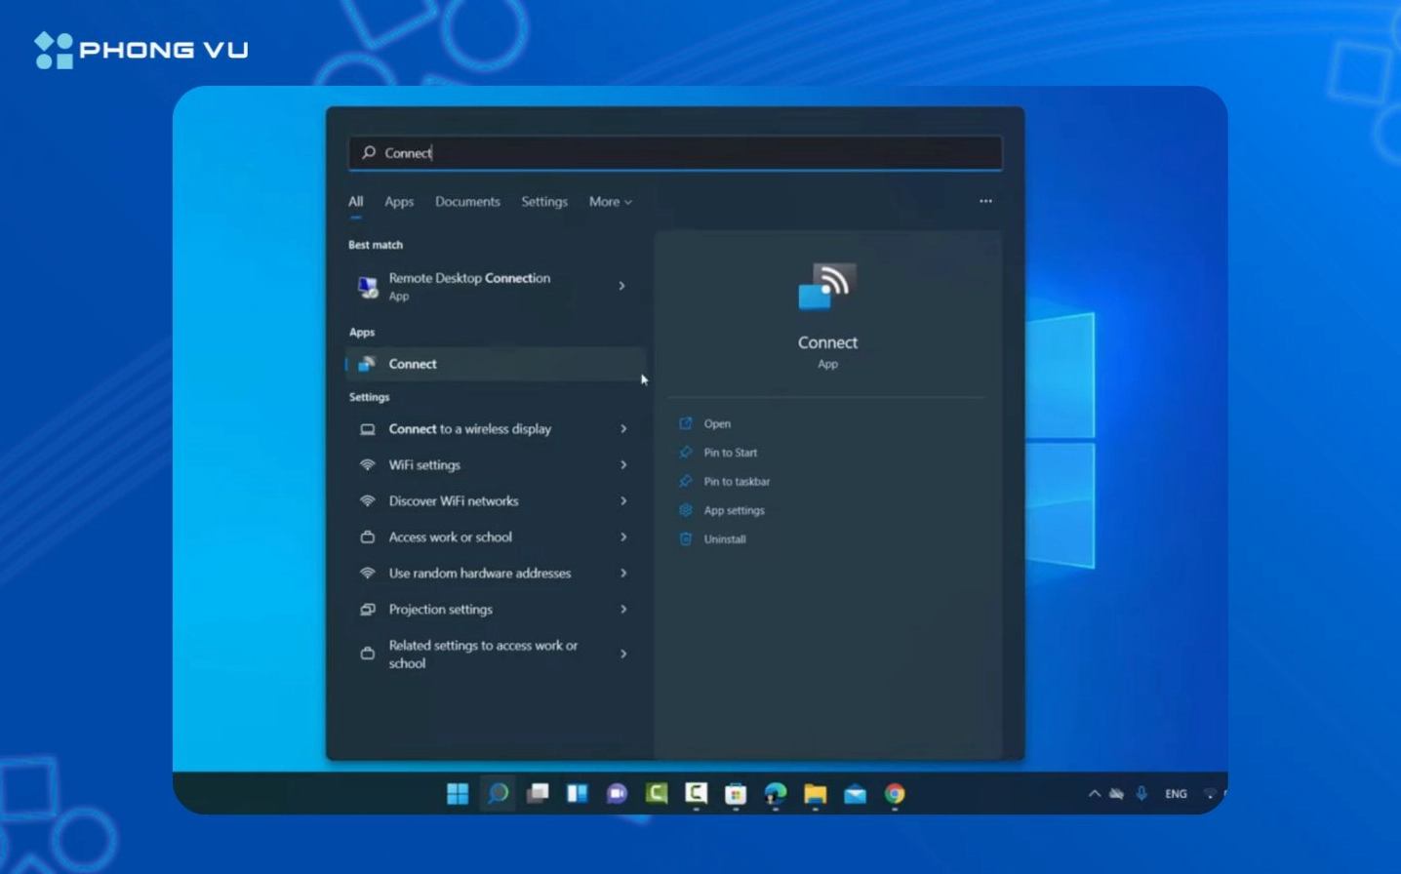Switch to the Apps search tab
The image size is (1401, 874).
tap(399, 202)
